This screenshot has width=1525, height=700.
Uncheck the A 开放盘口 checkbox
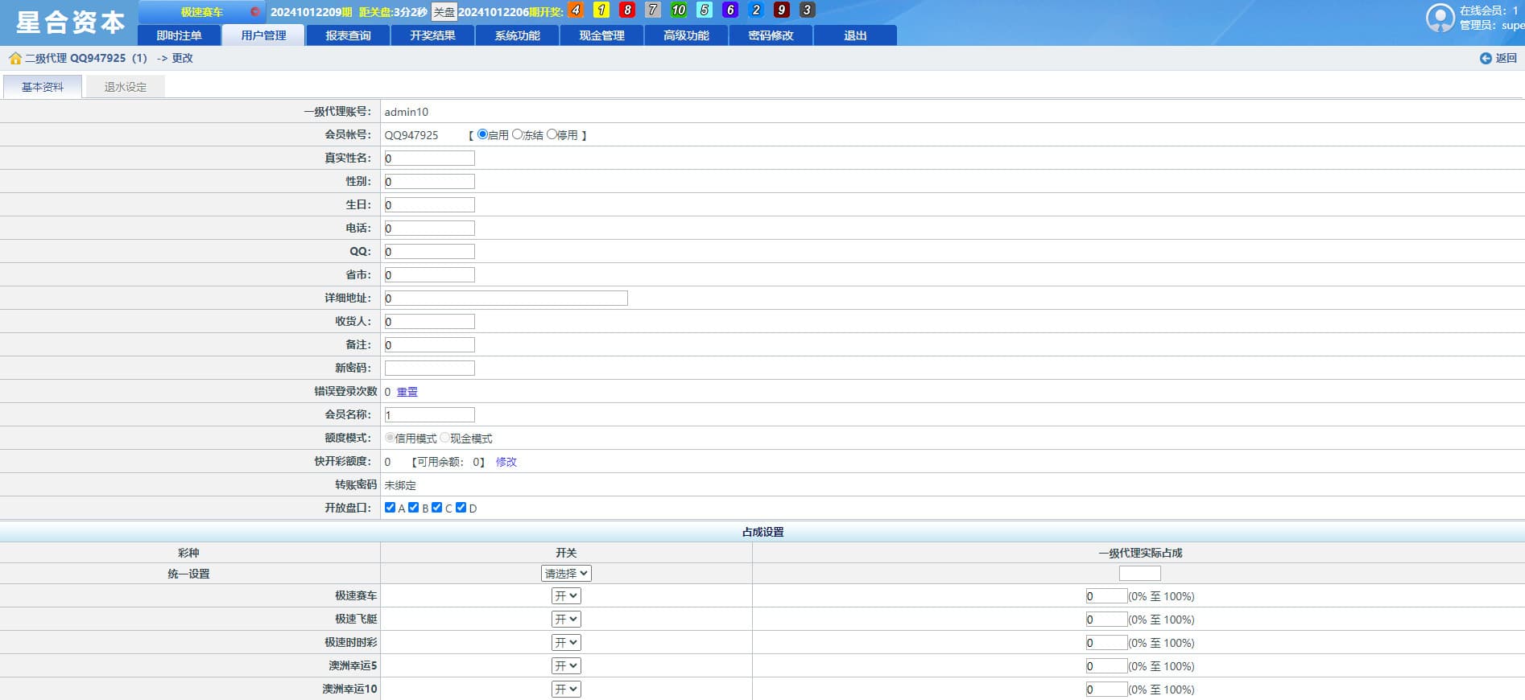coord(391,508)
